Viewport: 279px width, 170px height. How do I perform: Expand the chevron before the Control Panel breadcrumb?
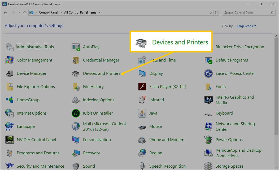[x=36, y=12]
